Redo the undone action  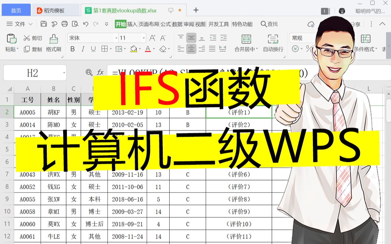click(x=96, y=24)
